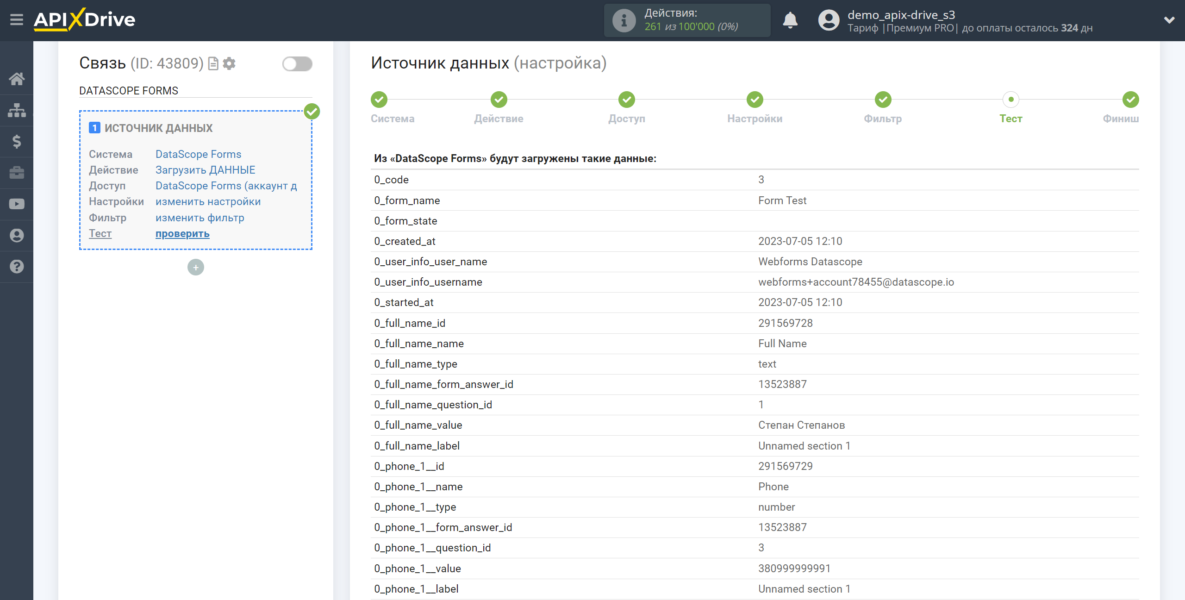This screenshot has width=1185, height=600.
Task: Open the hamburger menu
Action: tap(17, 20)
